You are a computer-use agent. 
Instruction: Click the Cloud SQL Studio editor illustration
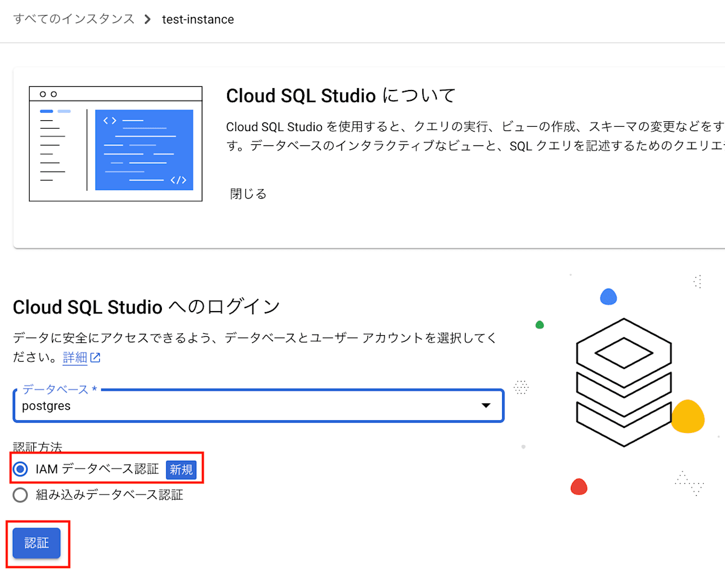115,144
